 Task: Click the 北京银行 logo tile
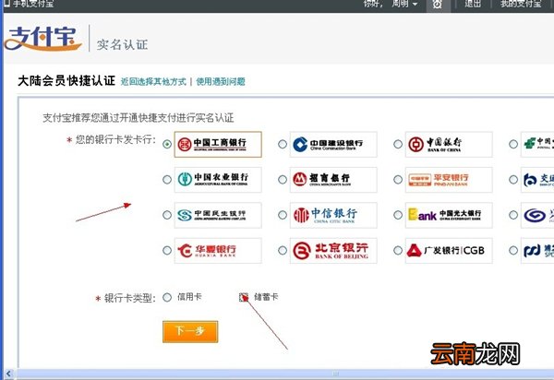[333, 251]
